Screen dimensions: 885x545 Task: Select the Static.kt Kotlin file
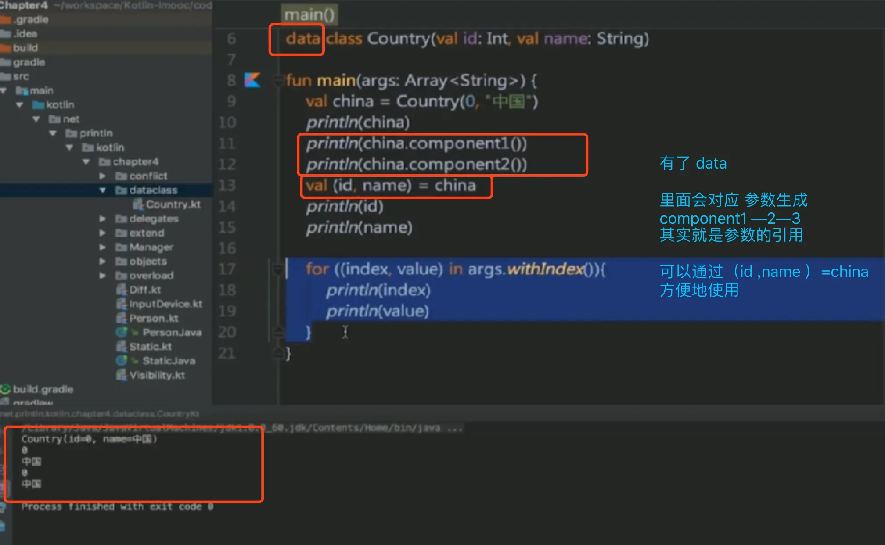coord(150,347)
